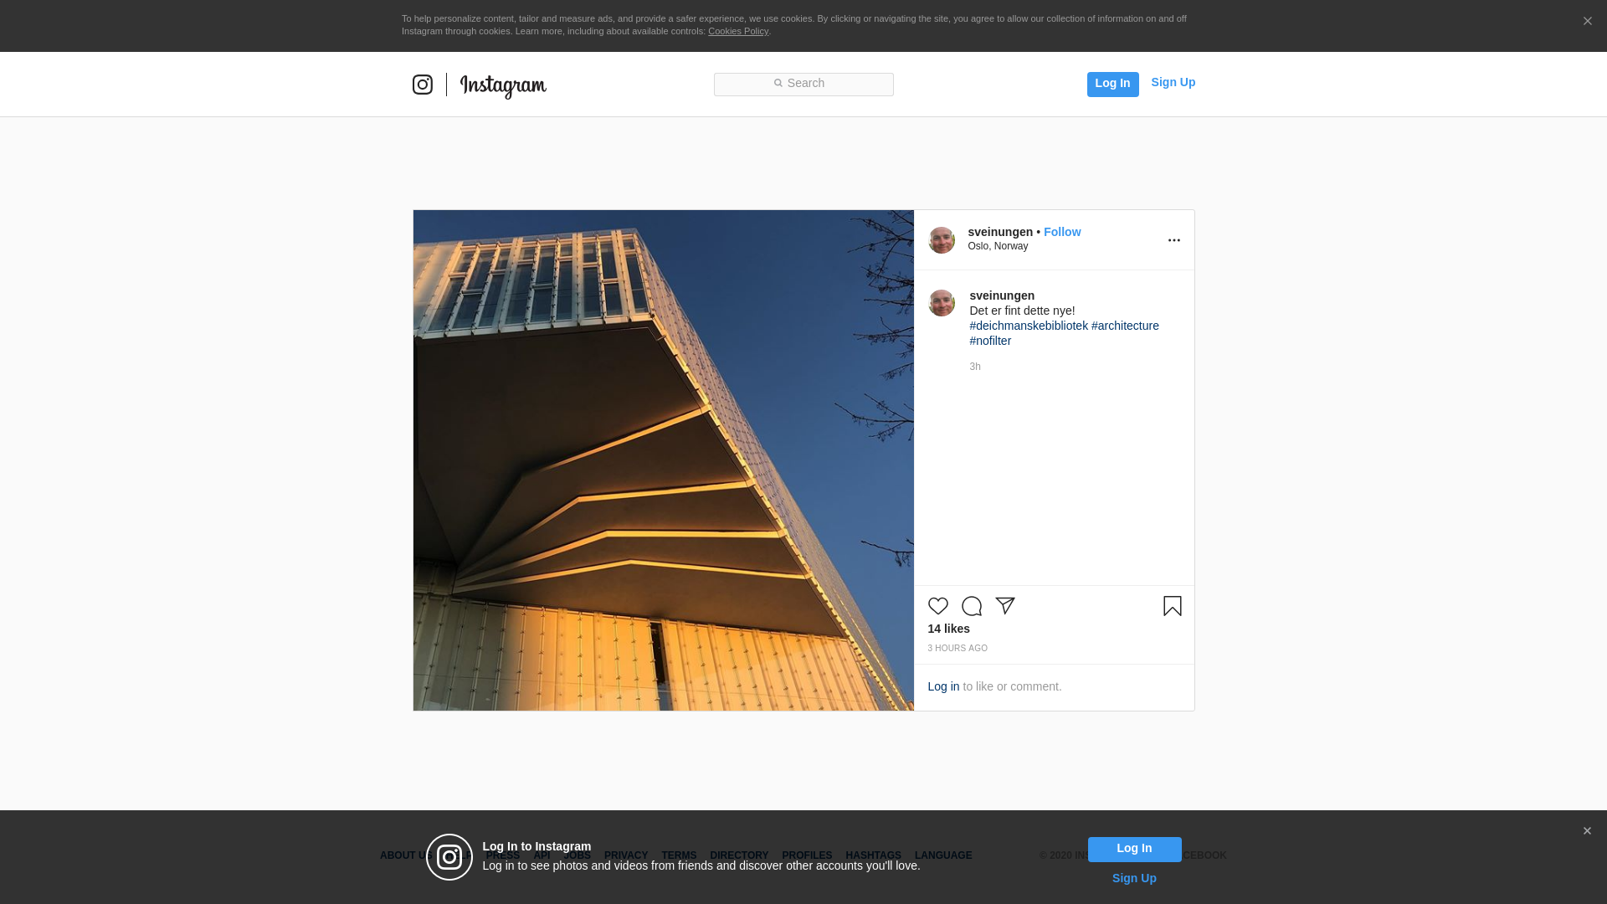Like the post with heart icon
This screenshot has height=904, width=1607.
[938, 606]
